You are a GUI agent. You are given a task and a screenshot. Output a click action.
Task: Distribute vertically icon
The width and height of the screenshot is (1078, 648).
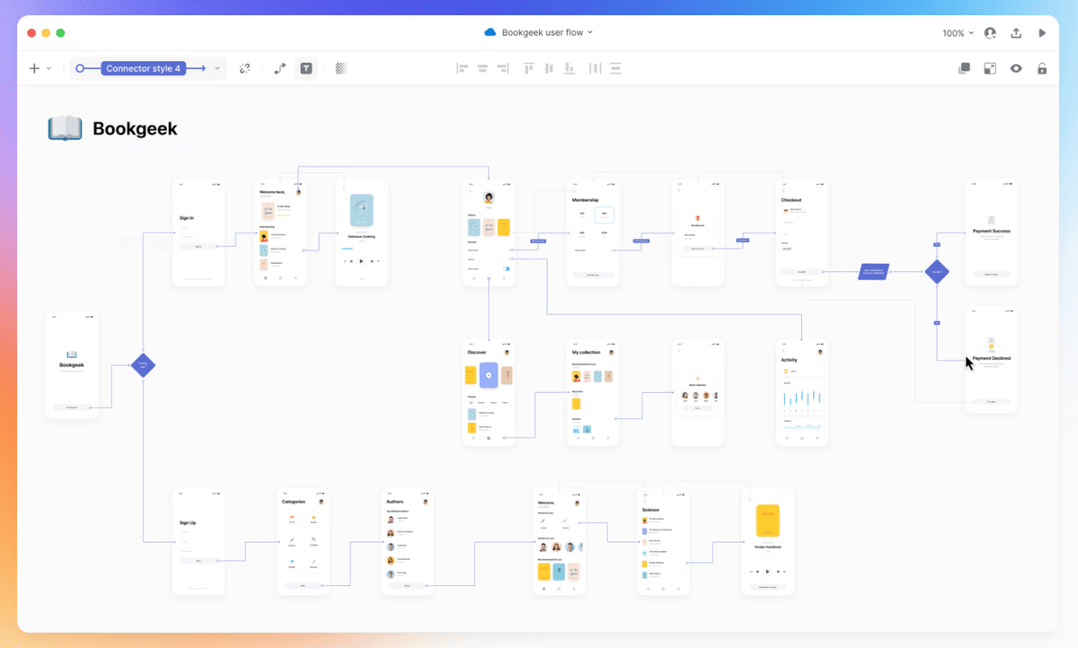615,68
